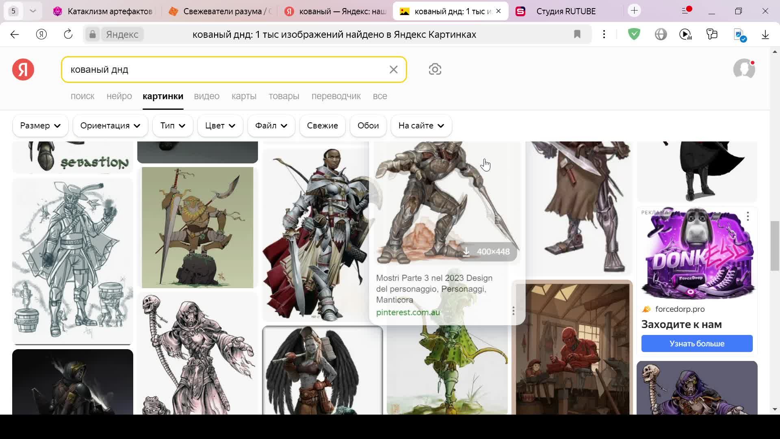Click the browser back arrow
The height and width of the screenshot is (439, 780).
pyautogui.click(x=15, y=35)
